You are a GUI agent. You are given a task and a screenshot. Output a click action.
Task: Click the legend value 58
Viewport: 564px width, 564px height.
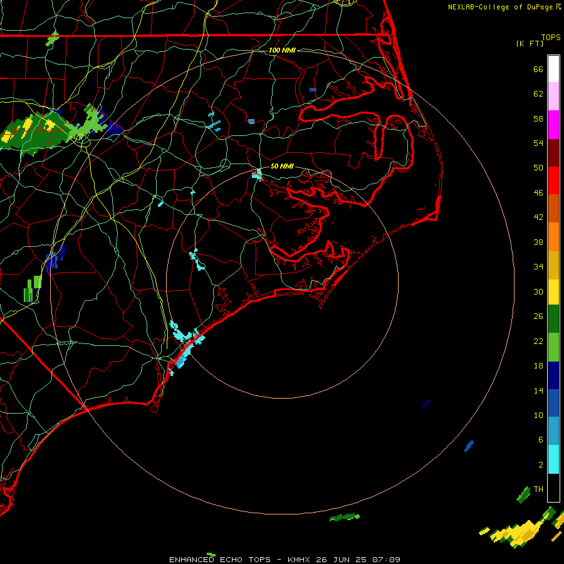pyautogui.click(x=538, y=118)
